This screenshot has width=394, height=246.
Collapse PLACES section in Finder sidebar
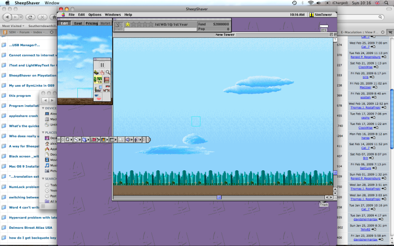(43, 132)
